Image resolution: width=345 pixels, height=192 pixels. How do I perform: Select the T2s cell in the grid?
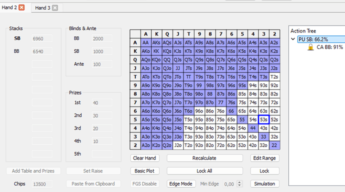(274, 77)
